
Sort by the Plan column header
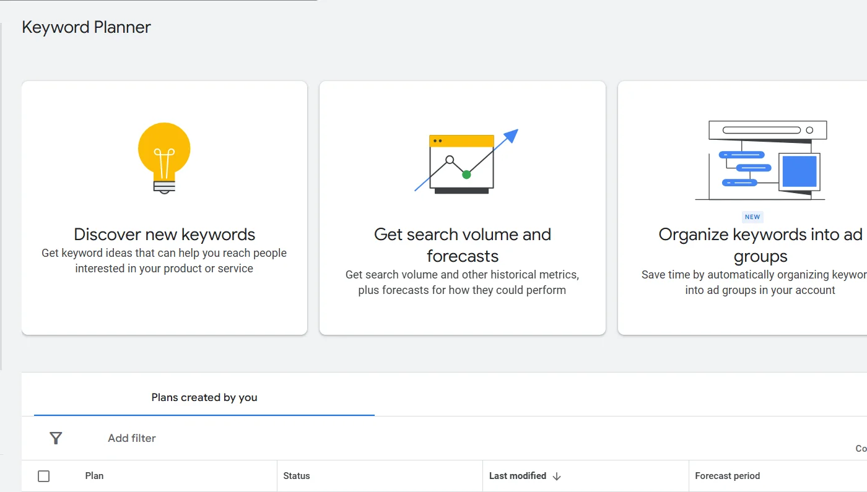pos(94,476)
